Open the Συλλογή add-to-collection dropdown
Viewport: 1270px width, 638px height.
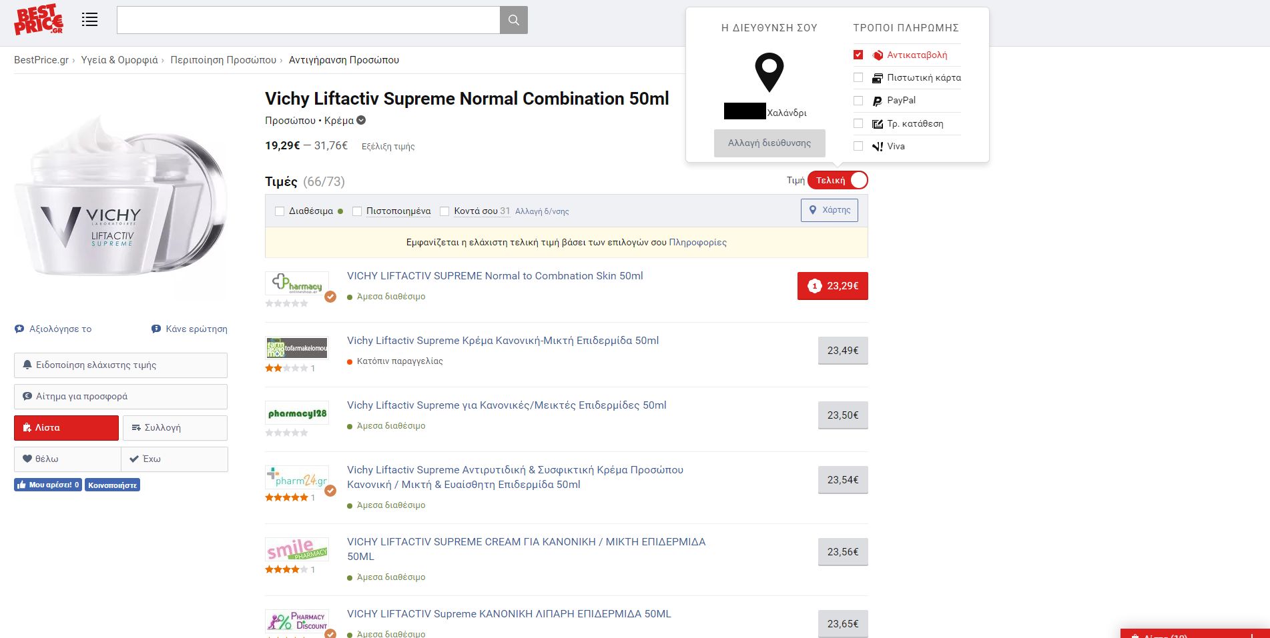pos(175,428)
